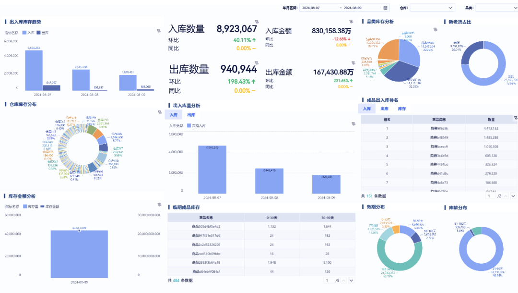The width and height of the screenshot is (518, 293).
Task: Click page number input of 成品出入库排名 table
Action: coord(489,196)
